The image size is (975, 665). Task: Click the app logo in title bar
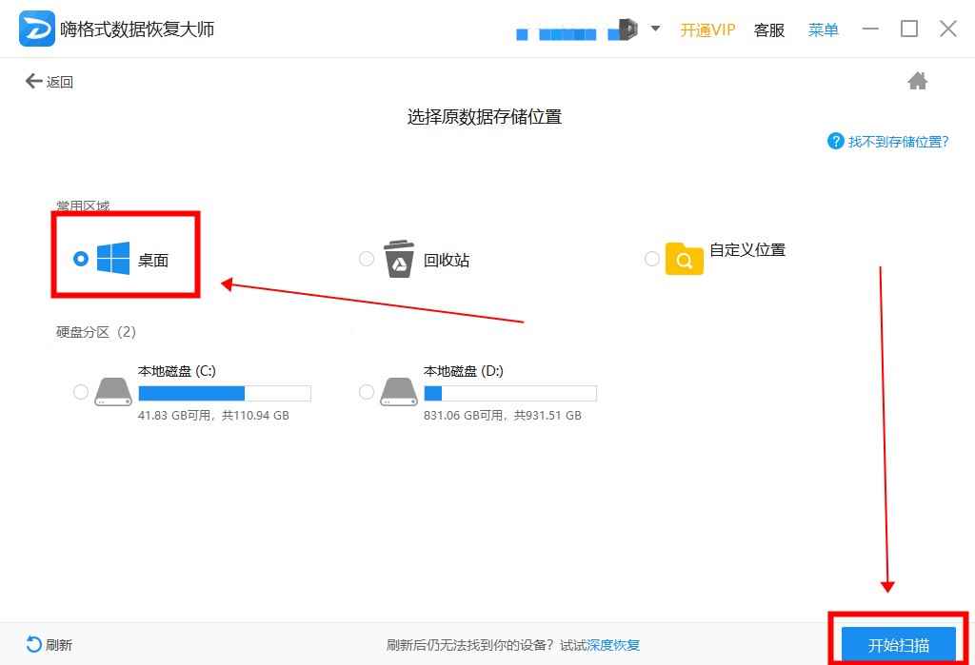[36, 29]
